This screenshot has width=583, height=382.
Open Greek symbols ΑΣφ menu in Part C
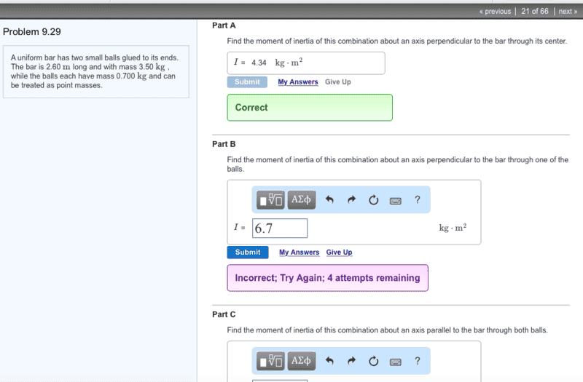(x=301, y=361)
